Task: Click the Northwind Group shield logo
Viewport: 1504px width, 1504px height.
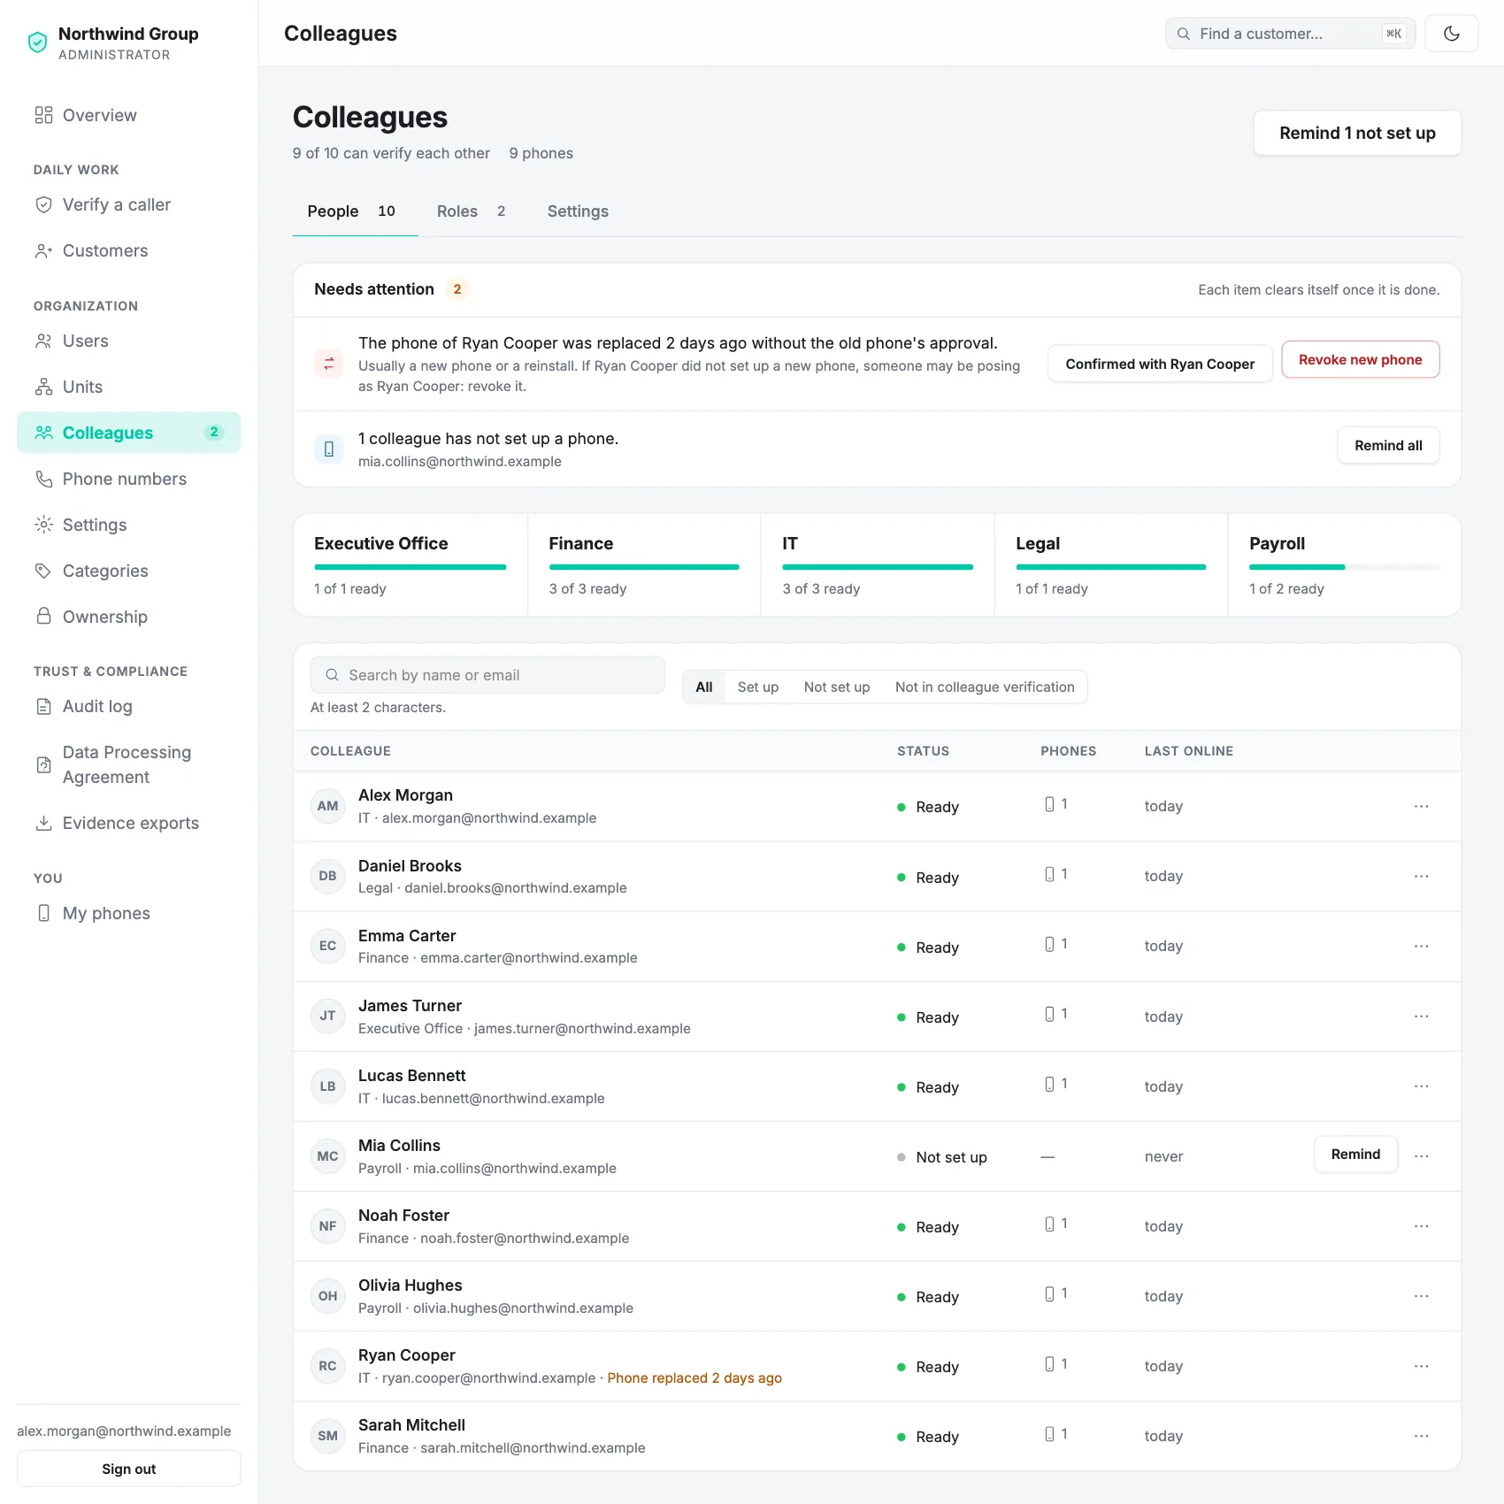Action: tap(37, 42)
